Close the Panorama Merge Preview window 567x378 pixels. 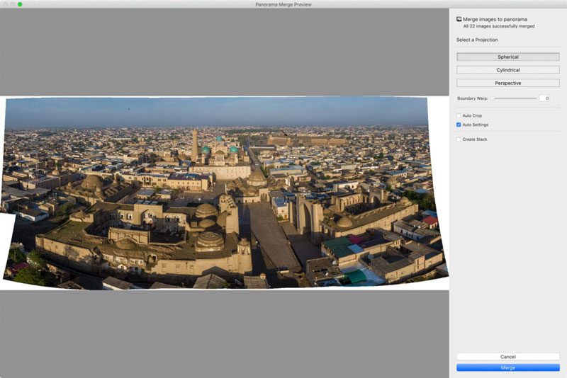4,4
